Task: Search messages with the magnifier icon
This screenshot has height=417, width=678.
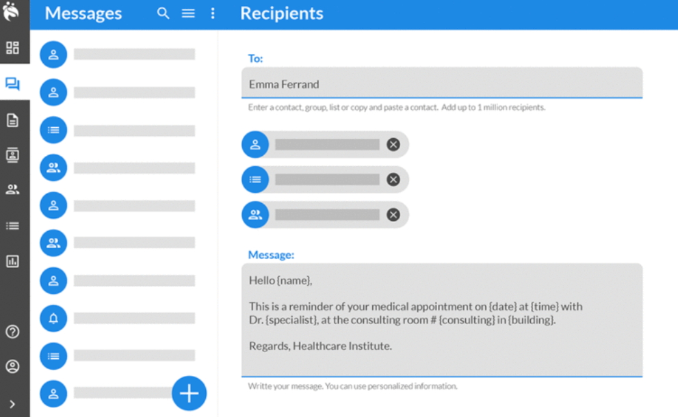Action: [163, 14]
